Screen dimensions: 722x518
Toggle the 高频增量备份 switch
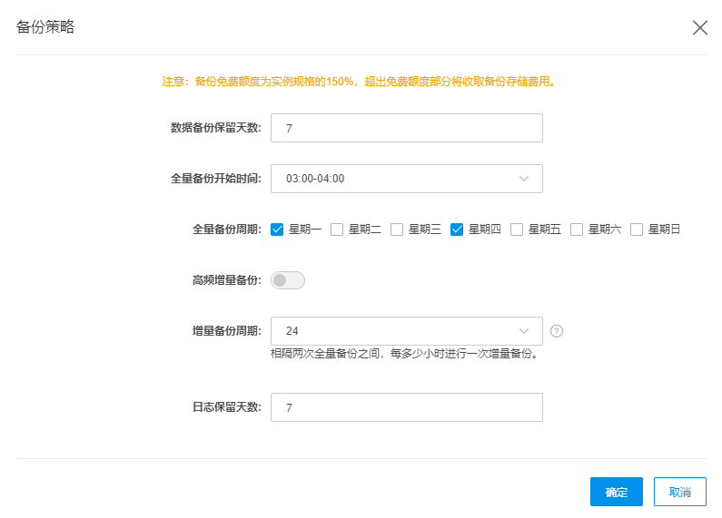(x=288, y=280)
